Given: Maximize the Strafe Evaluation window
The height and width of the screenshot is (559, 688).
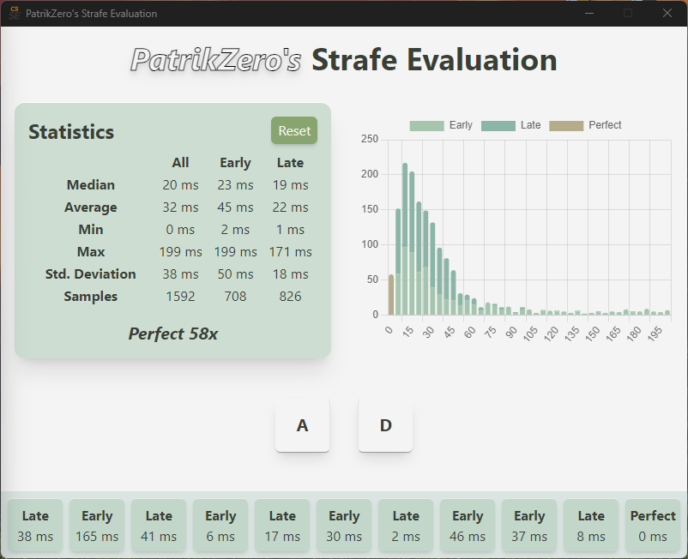Looking at the screenshot, I should 628,13.
